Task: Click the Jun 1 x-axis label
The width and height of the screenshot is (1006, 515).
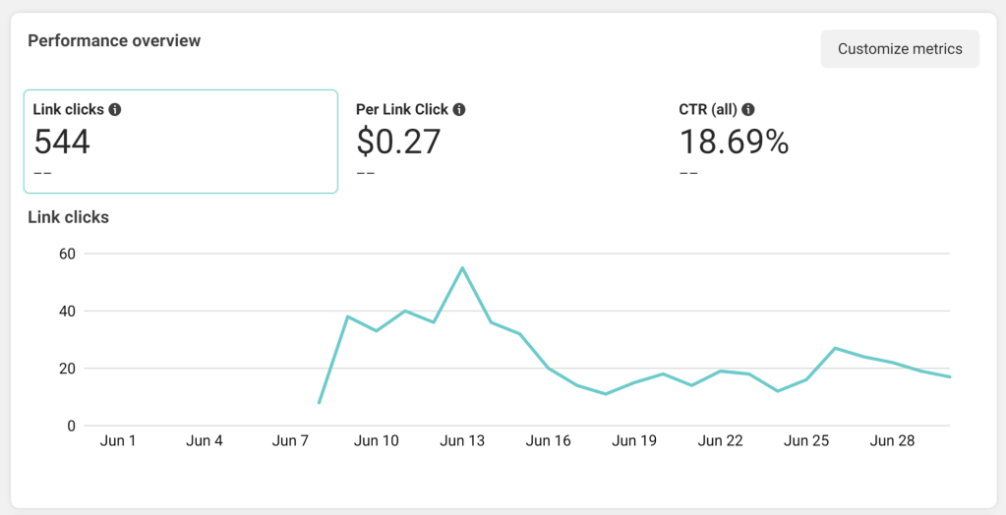Action: coord(118,441)
